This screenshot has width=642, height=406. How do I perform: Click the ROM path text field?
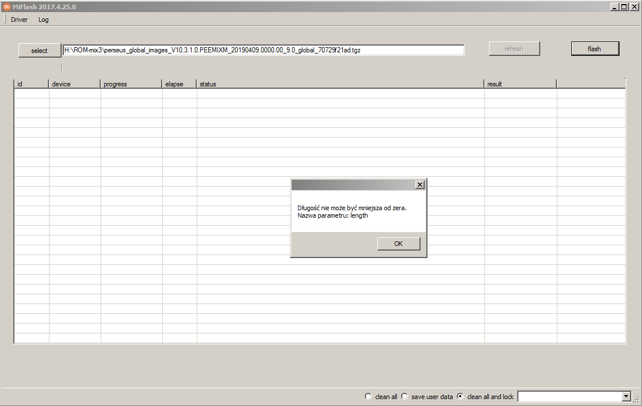tap(263, 50)
